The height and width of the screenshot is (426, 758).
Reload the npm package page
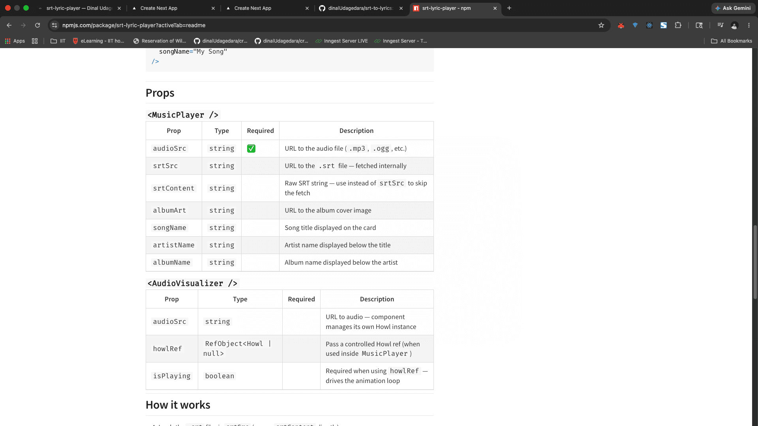[38, 25]
